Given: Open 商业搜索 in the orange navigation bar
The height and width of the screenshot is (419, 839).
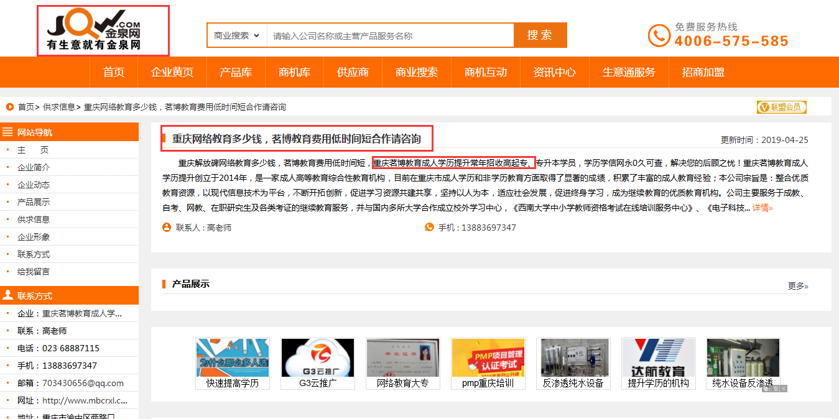Looking at the screenshot, I should (417, 72).
